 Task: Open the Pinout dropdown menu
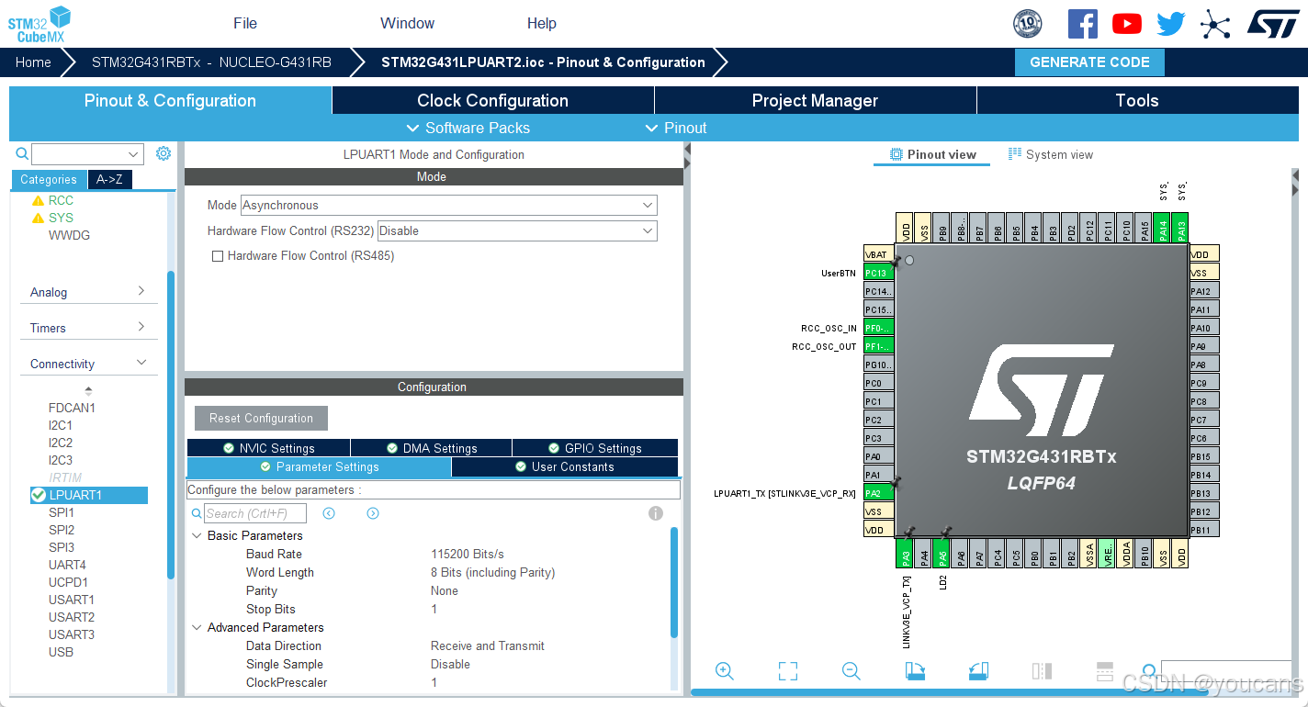(676, 128)
